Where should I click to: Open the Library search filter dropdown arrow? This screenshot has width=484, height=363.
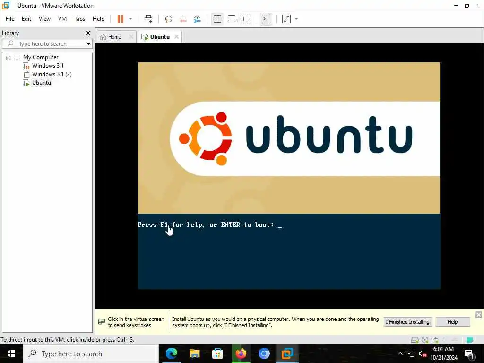pos(88,44)
